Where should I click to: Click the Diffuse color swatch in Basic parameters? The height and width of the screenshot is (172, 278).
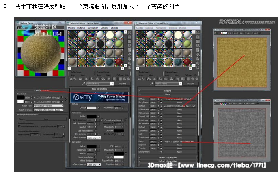coord(92,108)
